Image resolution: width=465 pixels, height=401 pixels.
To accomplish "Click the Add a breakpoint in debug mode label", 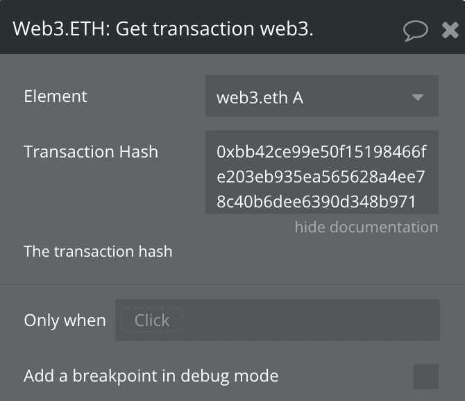I will pos(151,376).
